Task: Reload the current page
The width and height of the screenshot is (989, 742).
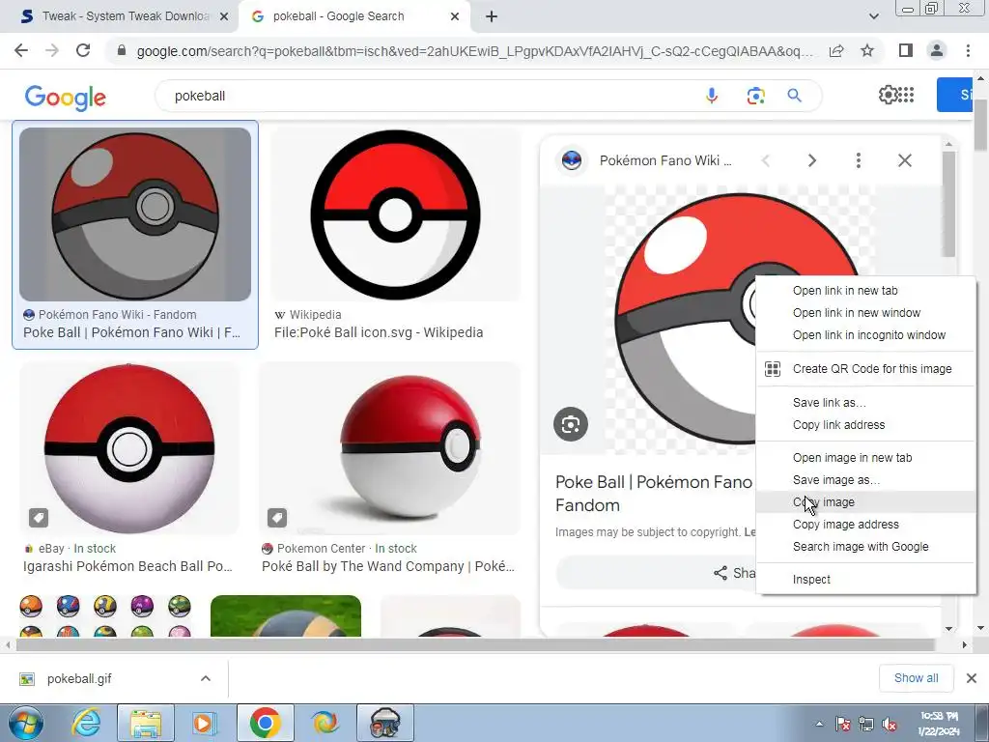Action: pyautogui.click(x=83, y=50)
